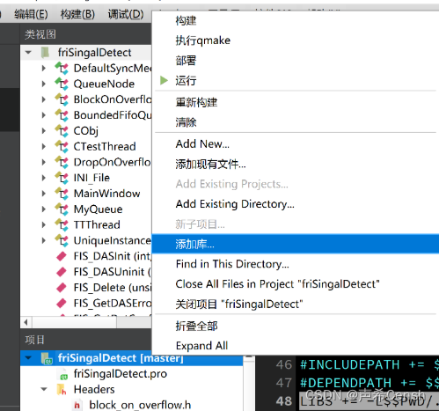Click the CTestThread class icon
This screenshot has height=411, width=439.
[62, 146]
